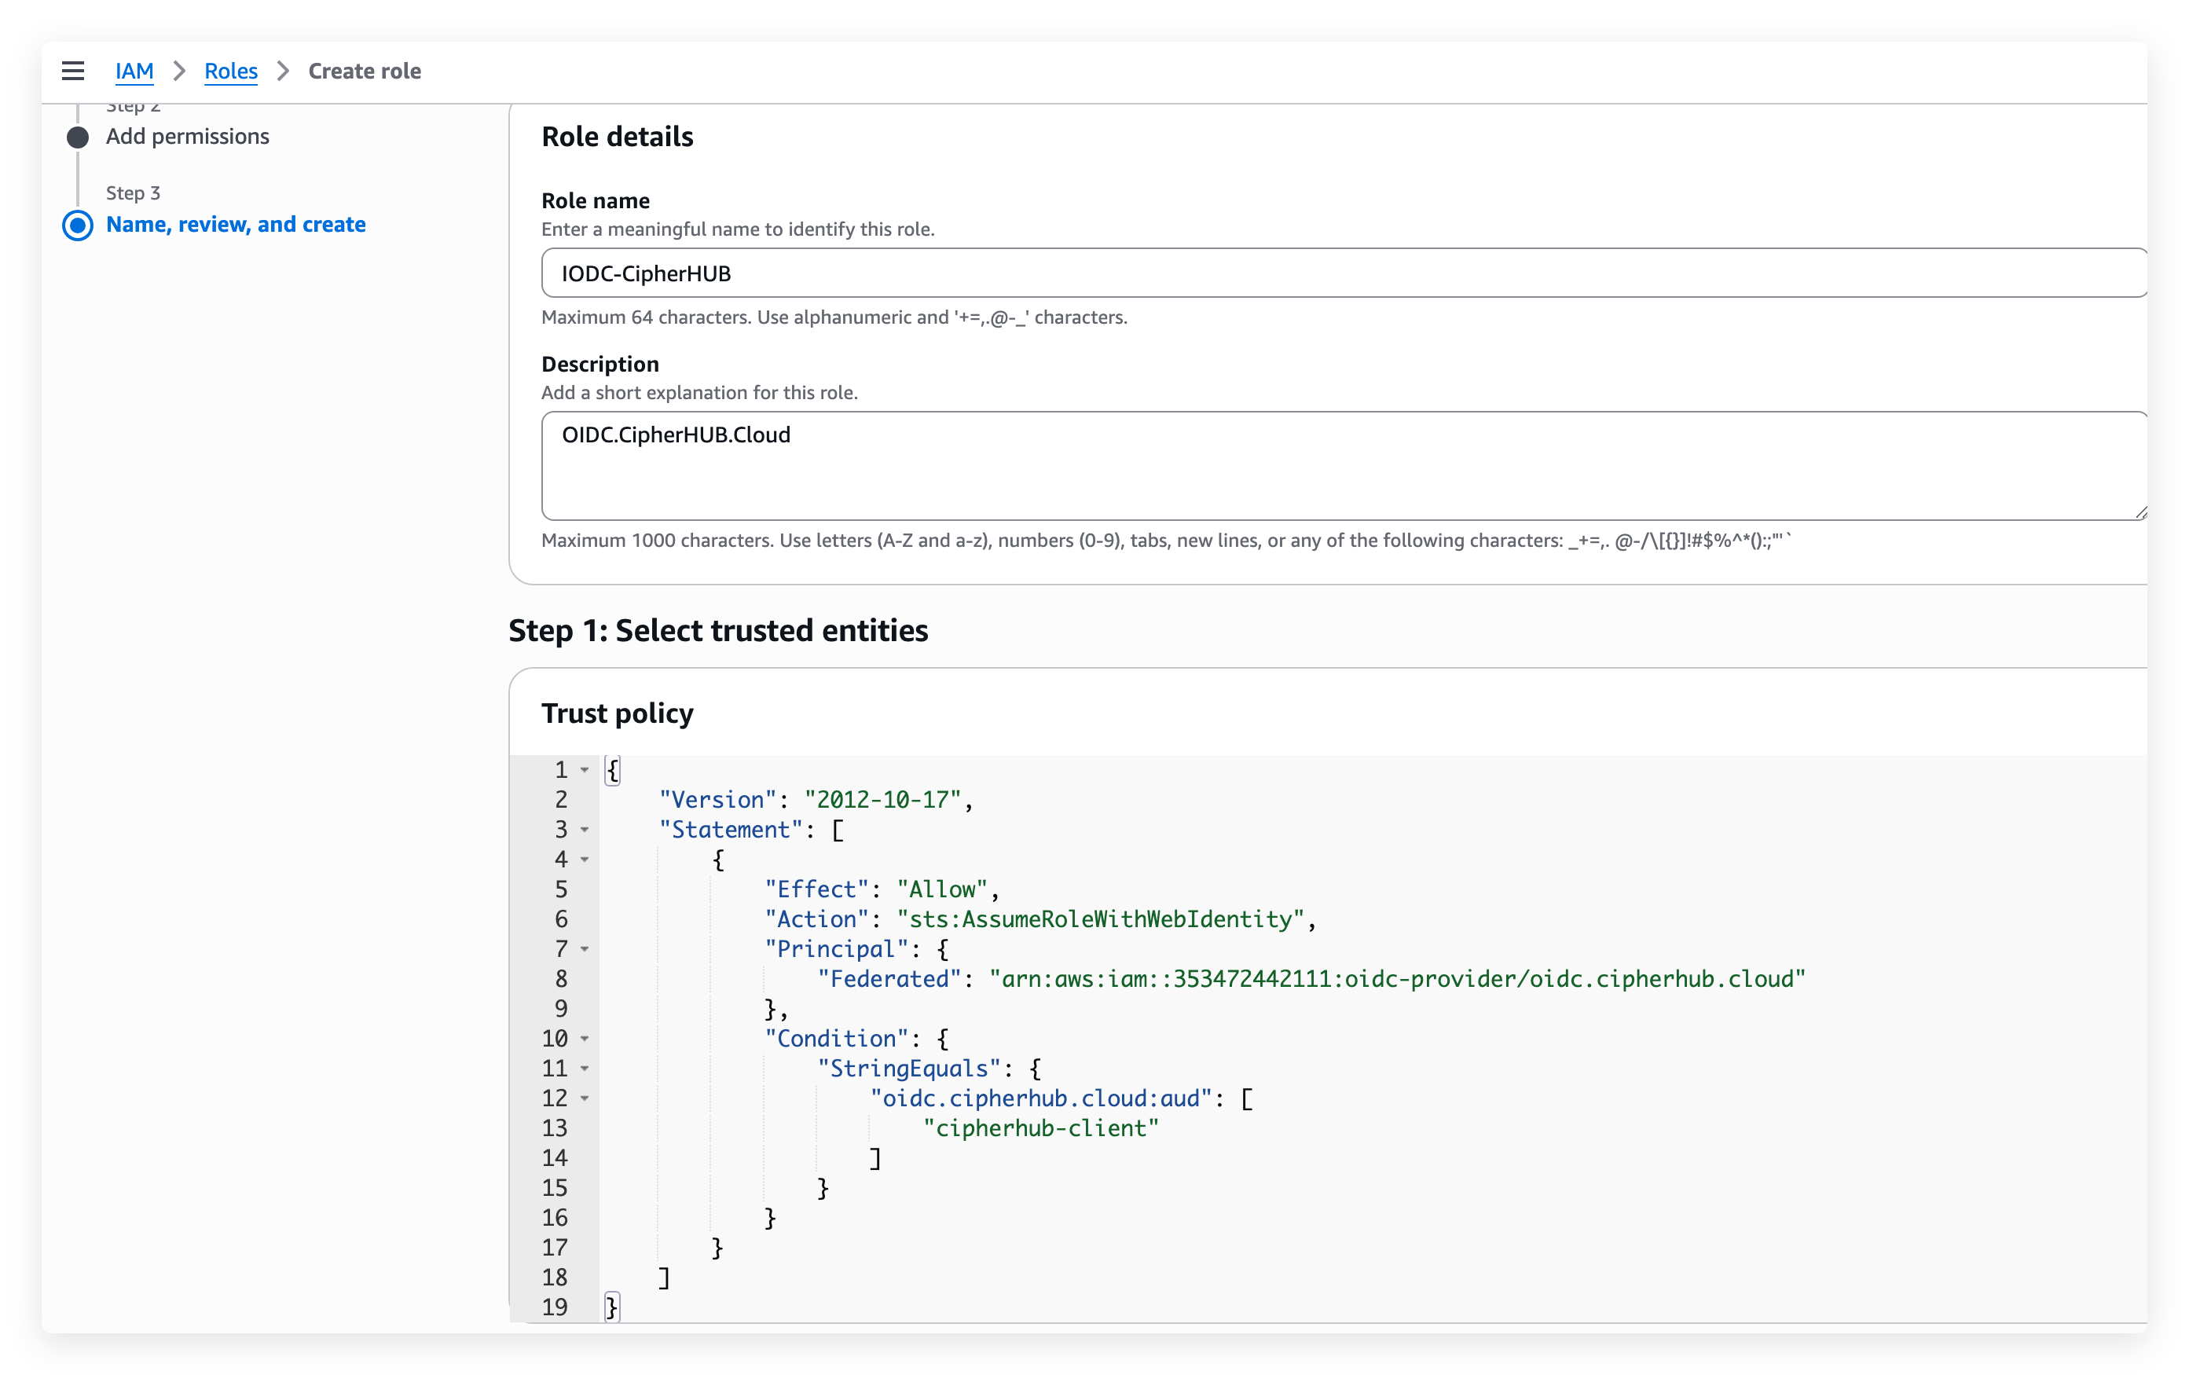Click the Federated ARN string in the policy
2189x1375 pixels.
[1396, 979]
